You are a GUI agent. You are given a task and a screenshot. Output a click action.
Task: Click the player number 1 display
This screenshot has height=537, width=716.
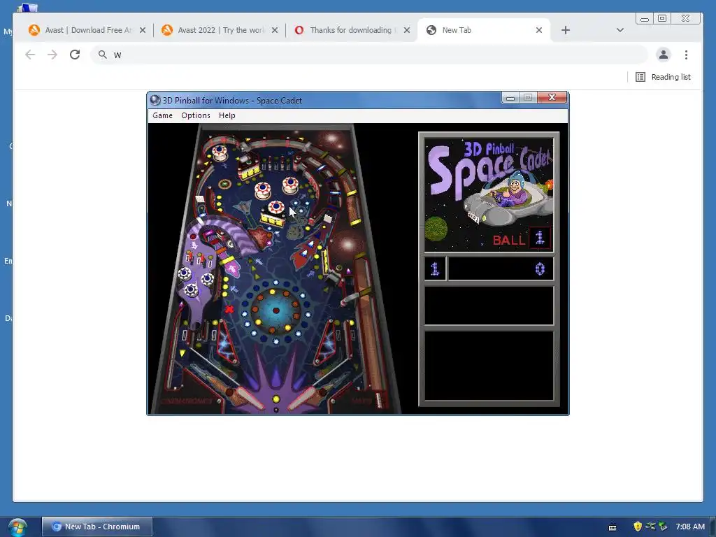(x=435, y=269)
